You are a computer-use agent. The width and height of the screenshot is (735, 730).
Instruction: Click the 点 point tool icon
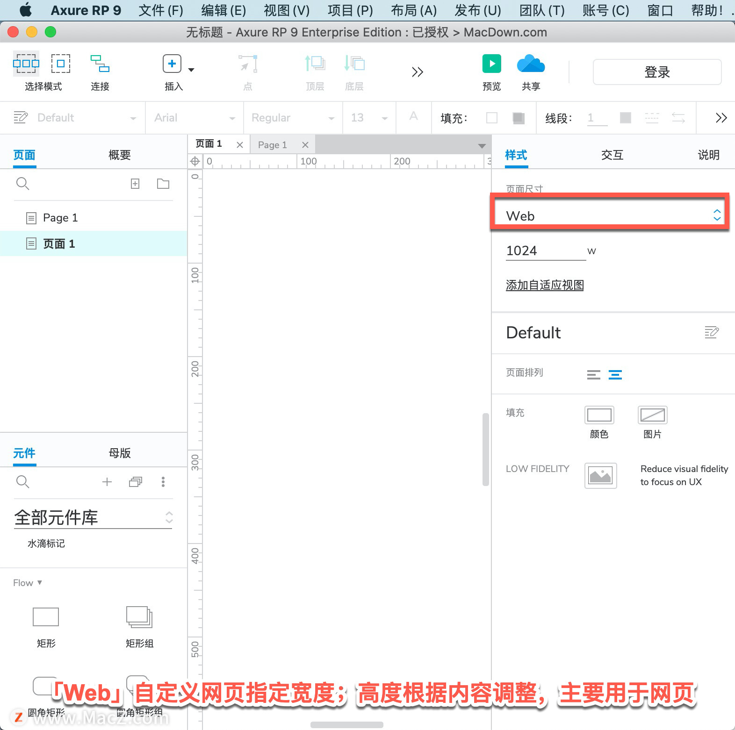248,64
